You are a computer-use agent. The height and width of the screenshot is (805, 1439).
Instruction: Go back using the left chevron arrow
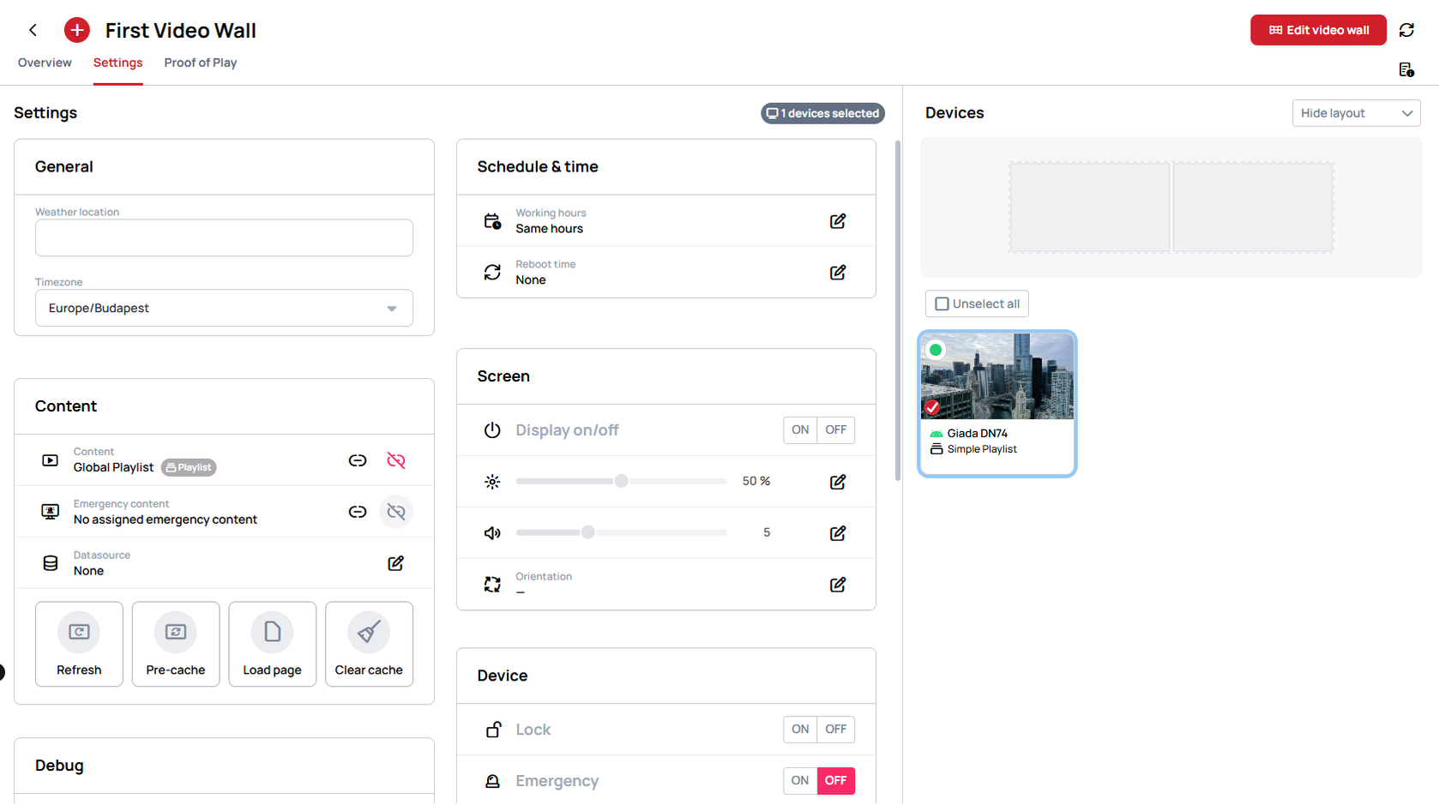tap(33, 30)
